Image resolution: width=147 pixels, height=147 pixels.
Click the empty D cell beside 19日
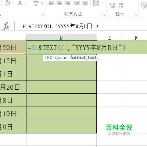click(x=61, y=114)
